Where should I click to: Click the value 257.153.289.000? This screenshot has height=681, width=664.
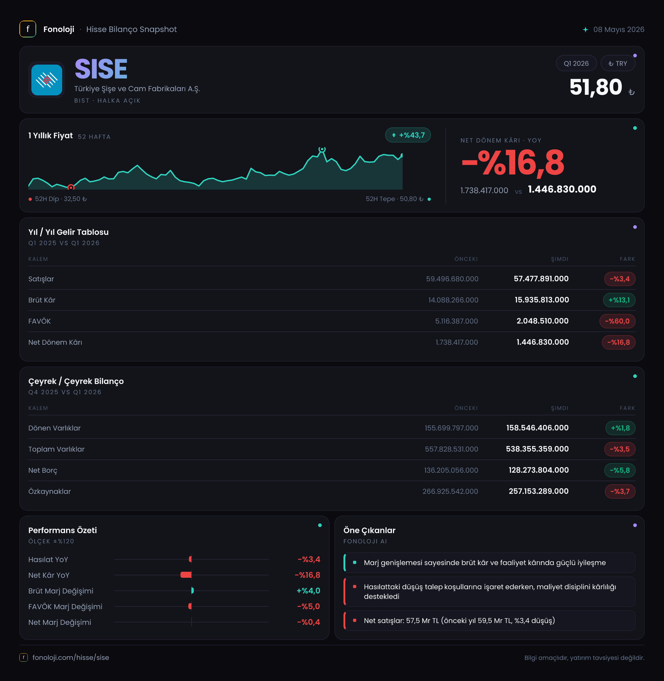(538, 491)
